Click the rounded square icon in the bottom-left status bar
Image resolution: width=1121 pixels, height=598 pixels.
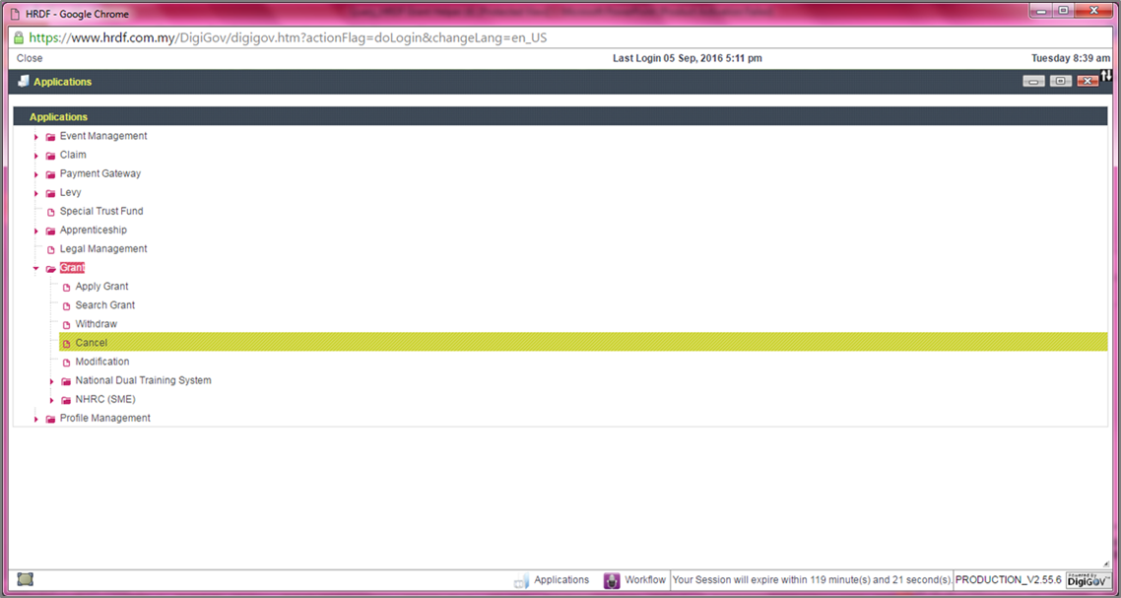(x=25, y=578)
